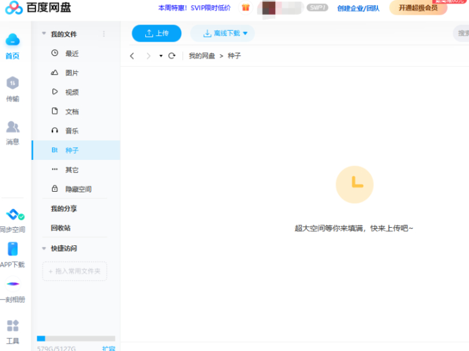Image resolution: width=469 pixels, height=351 pixels.
Task: Open the 工具 tools grid icon
Action: tap(13, 326)
